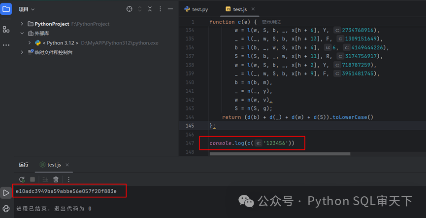Hide the Project panel with minimize dash
Screen dimensions: 426x218
click(170, 9)
